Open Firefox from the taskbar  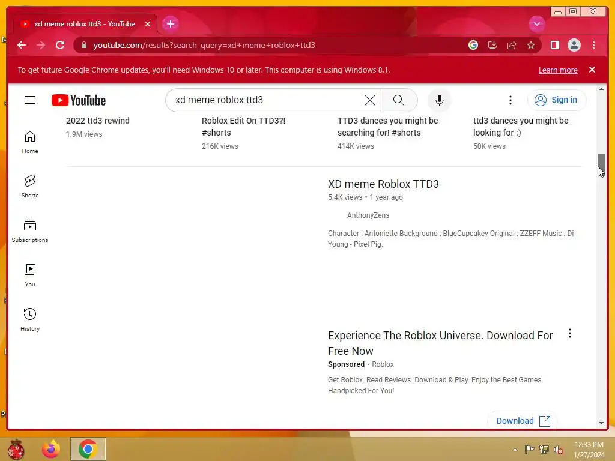[x=51, y=449]
